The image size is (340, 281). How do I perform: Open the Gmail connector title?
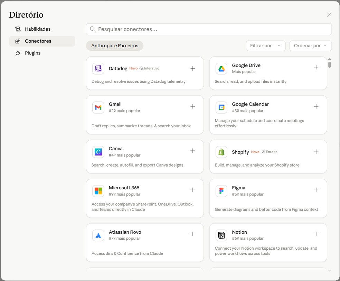pyautogui.click(x=115, y=104)
